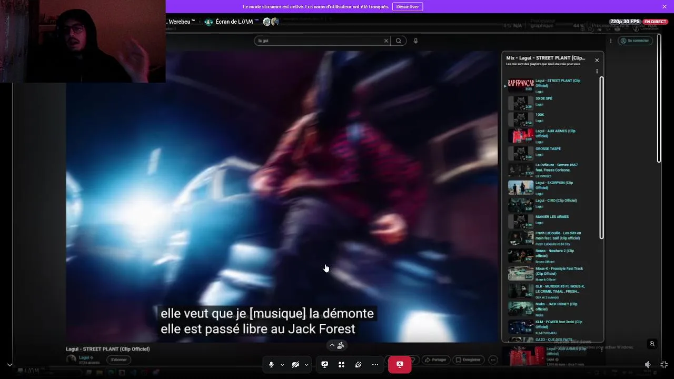Click the red stop watching stream button
Image resolution: width=674 pixels, height=379 pixels.
tap(400, 364)
